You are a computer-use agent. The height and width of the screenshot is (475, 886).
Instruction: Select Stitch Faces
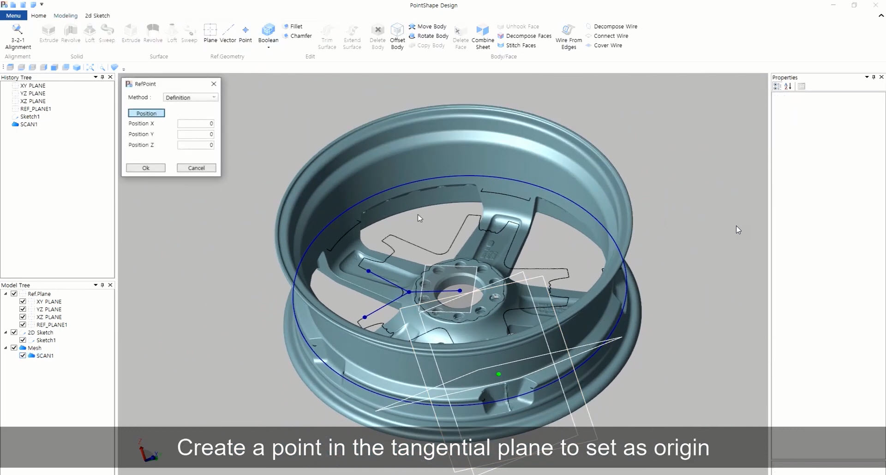tap(518, 45)
